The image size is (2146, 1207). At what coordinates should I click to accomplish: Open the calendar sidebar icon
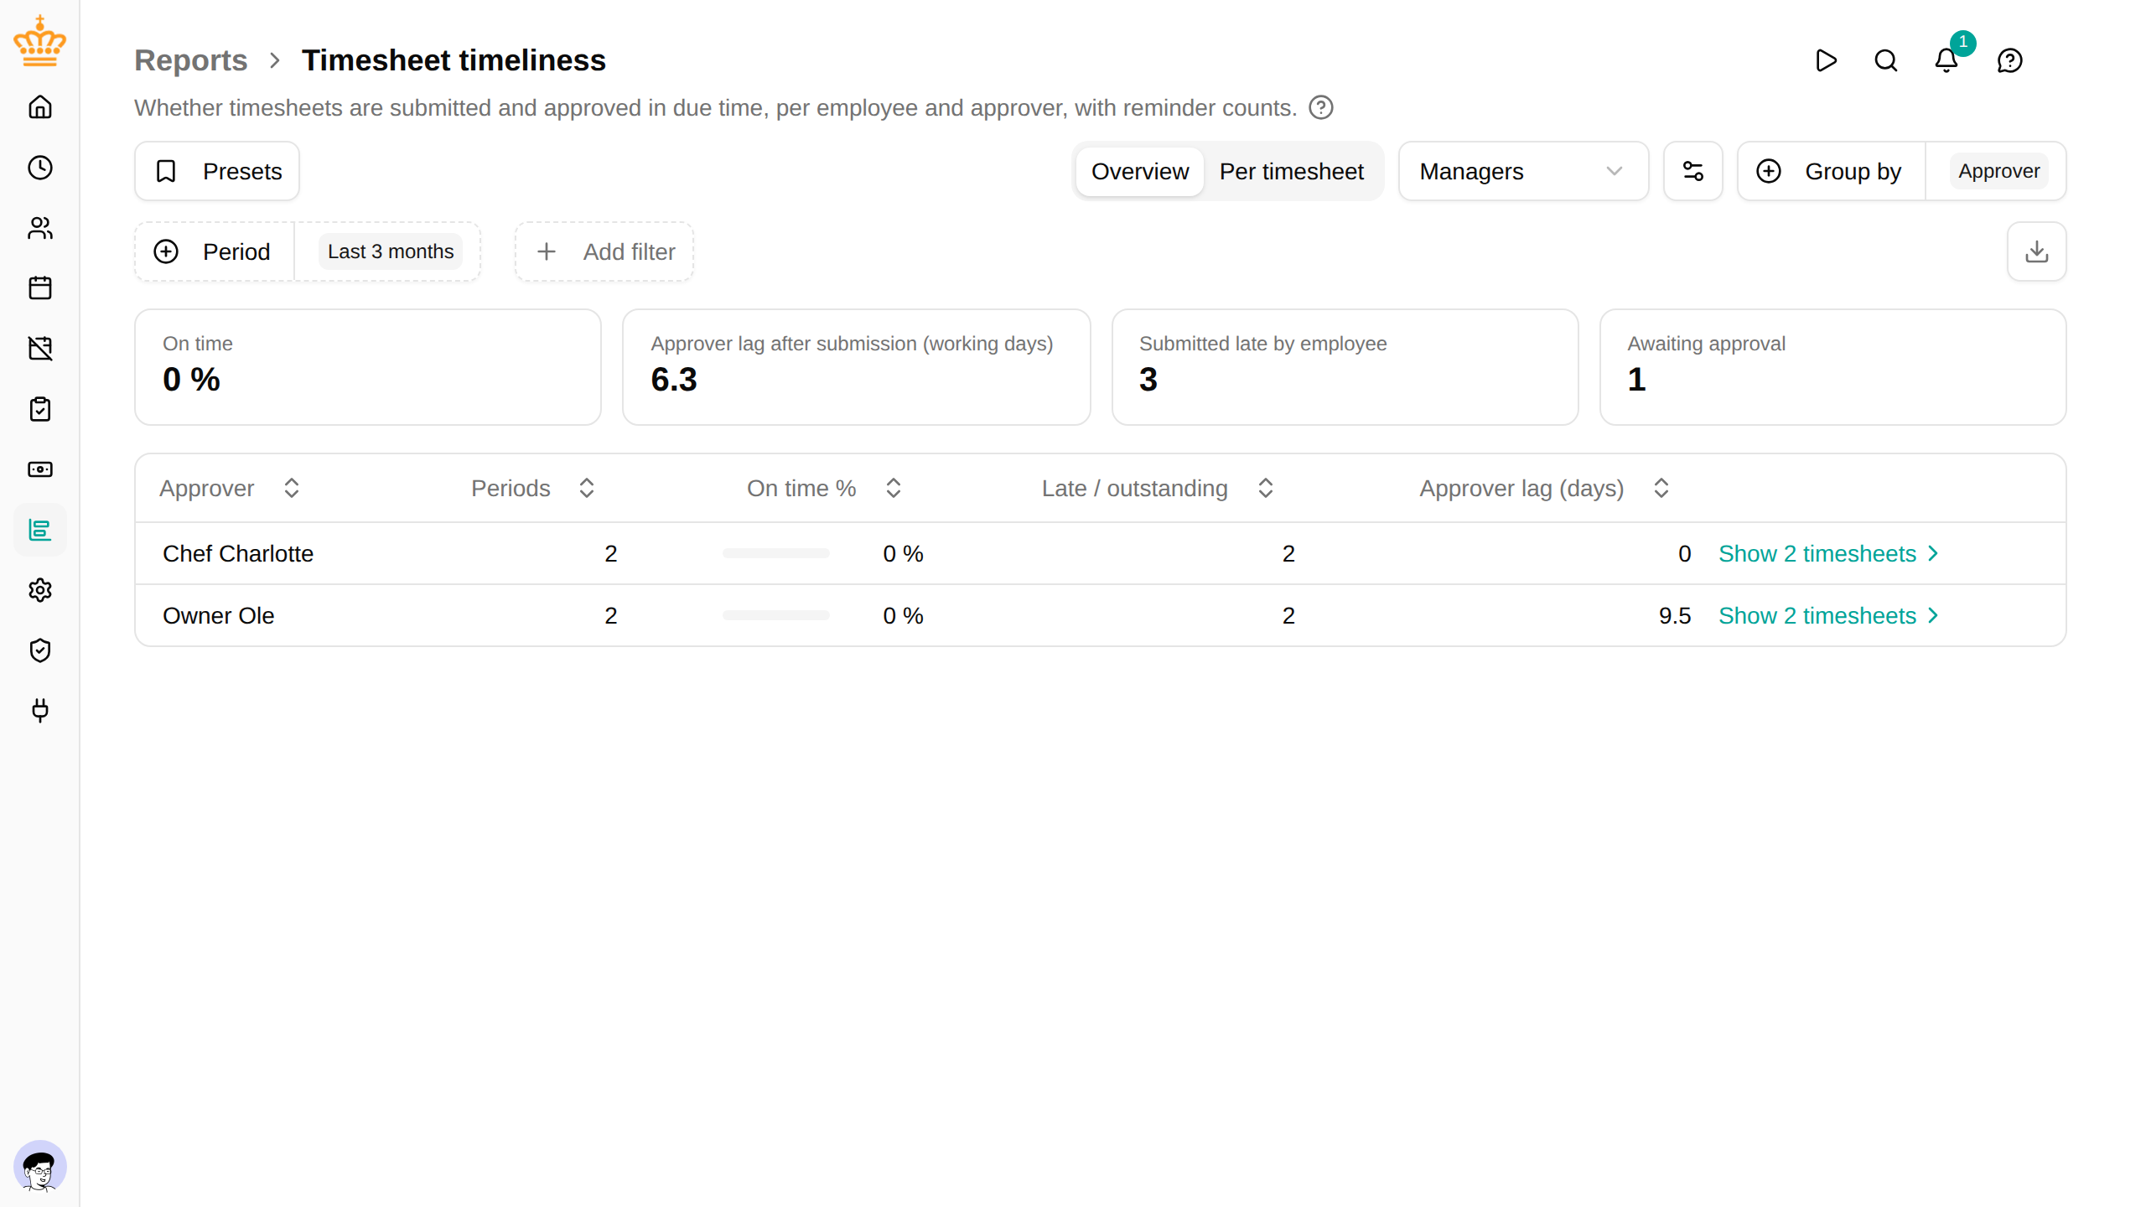(x=40, y=288)
